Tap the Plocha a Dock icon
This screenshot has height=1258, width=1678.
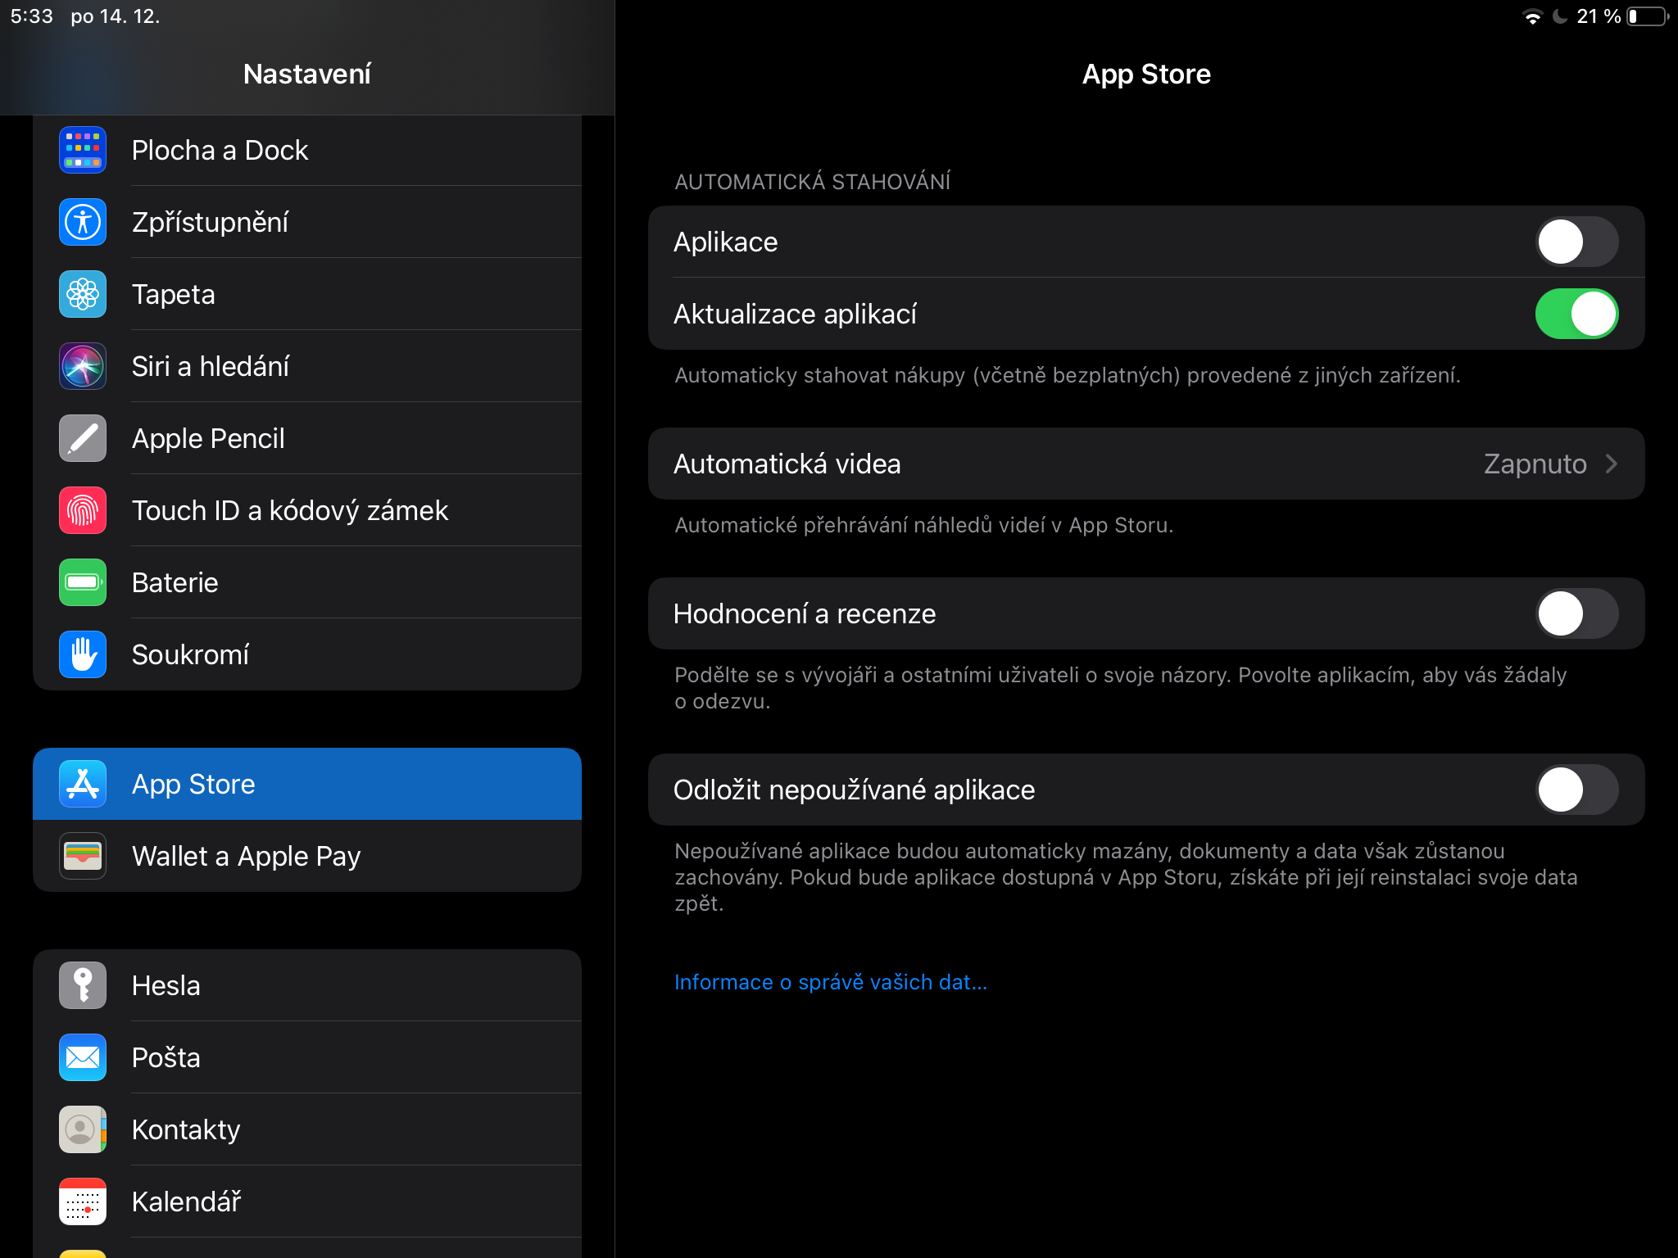coord(83,150)
